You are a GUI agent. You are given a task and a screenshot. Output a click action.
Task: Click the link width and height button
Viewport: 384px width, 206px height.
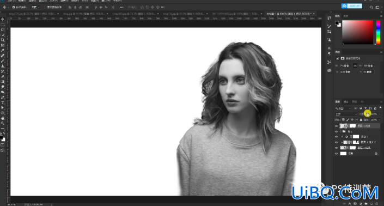pyautogui.click(x=355, y=65)
